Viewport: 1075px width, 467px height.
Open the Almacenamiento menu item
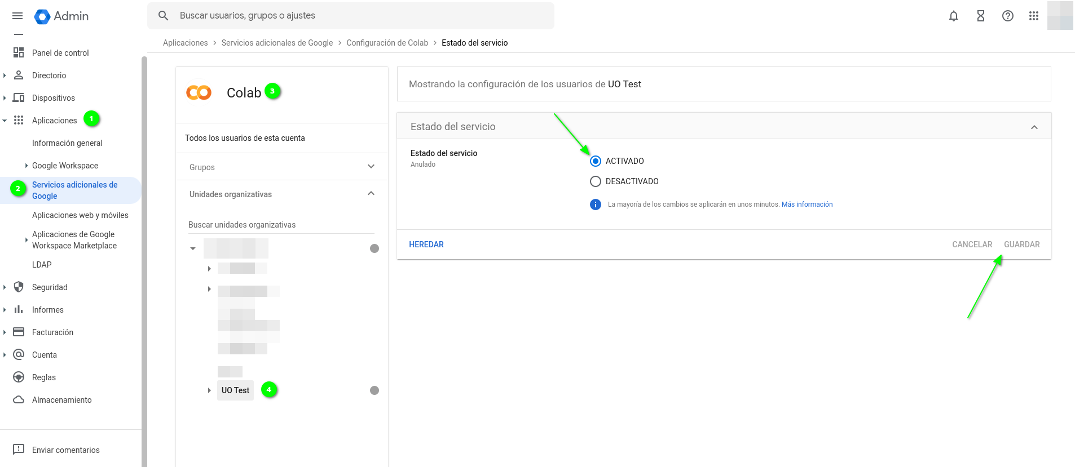(61, 400)
